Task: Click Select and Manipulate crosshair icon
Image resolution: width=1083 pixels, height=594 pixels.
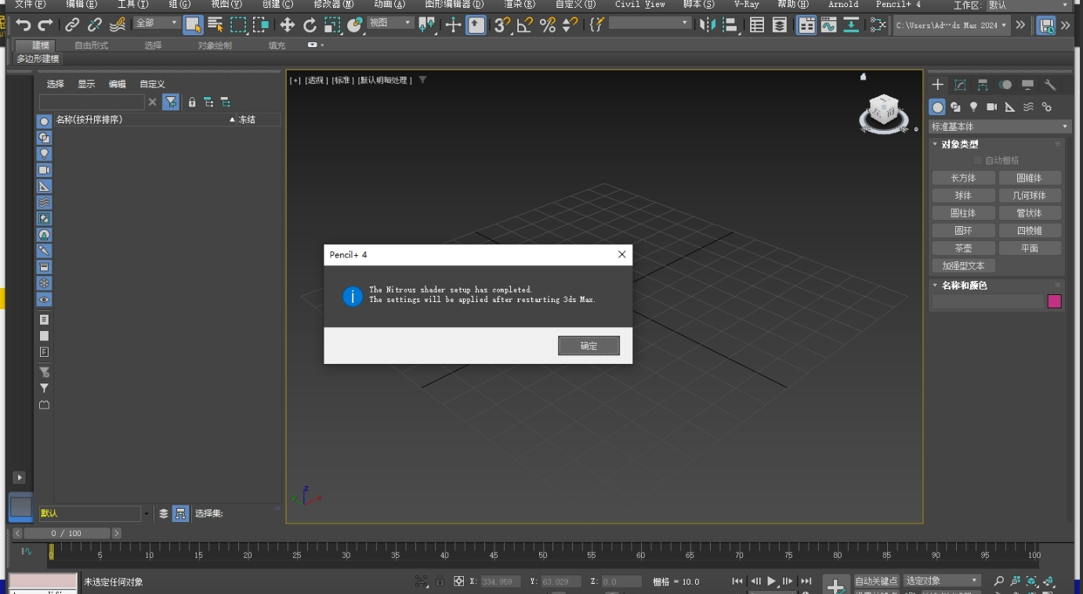Action: 453,25
